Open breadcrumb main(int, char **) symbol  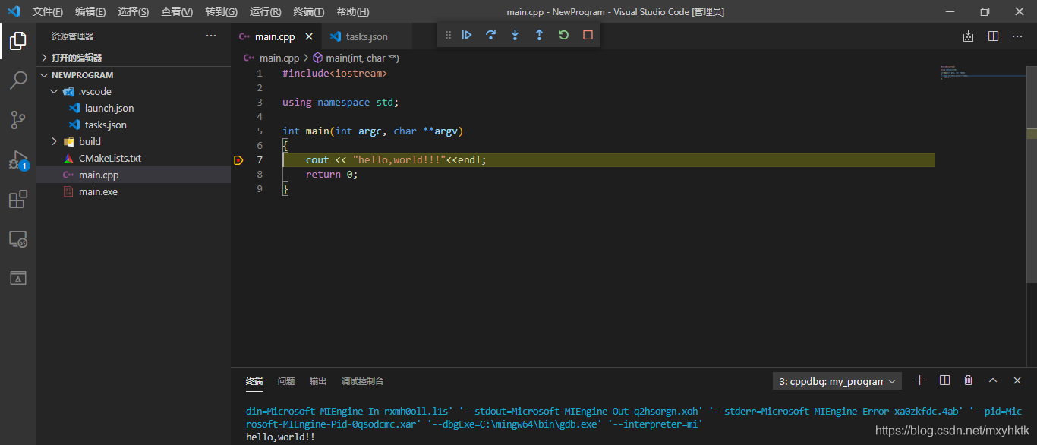(356, 58)
